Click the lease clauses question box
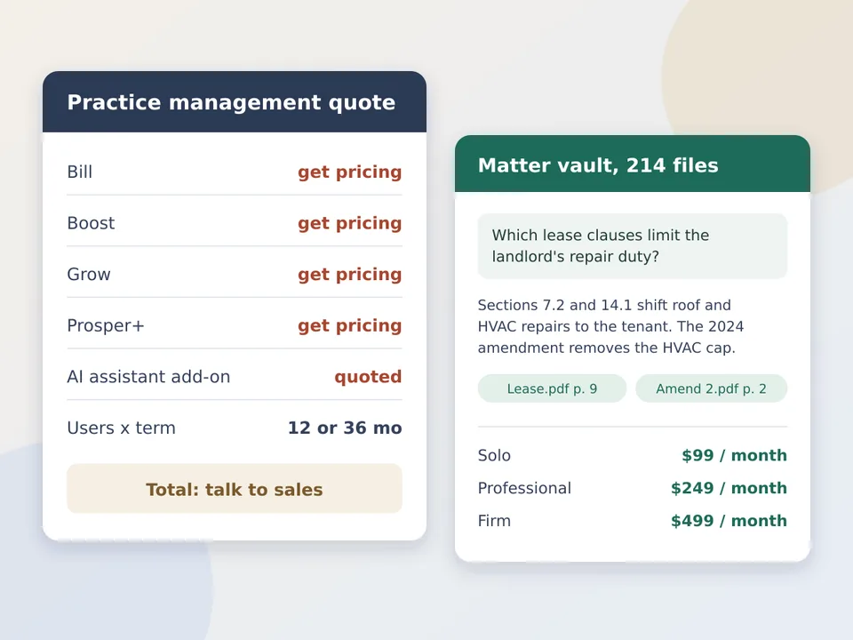Screen dimensions: 853x640 pyautogui.click(x=632, y=246)
